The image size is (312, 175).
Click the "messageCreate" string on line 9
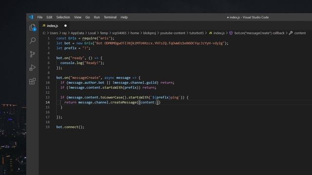pos(85,78)
